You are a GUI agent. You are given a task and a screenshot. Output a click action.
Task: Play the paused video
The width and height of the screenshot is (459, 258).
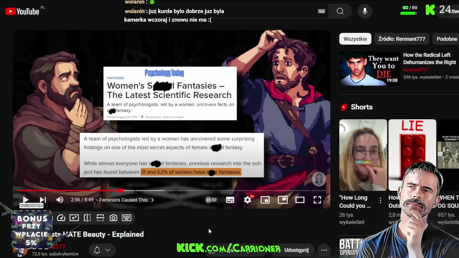tap(25, 200)
